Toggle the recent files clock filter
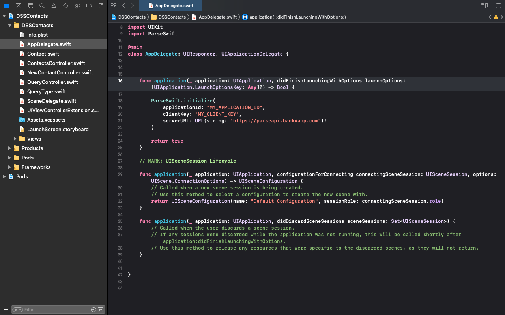This screenshot has height=315, width=505. click(94, 309)
